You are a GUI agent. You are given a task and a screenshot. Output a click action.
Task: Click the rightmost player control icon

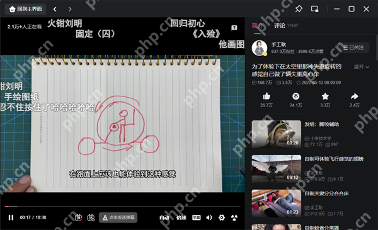coord(234,217)
